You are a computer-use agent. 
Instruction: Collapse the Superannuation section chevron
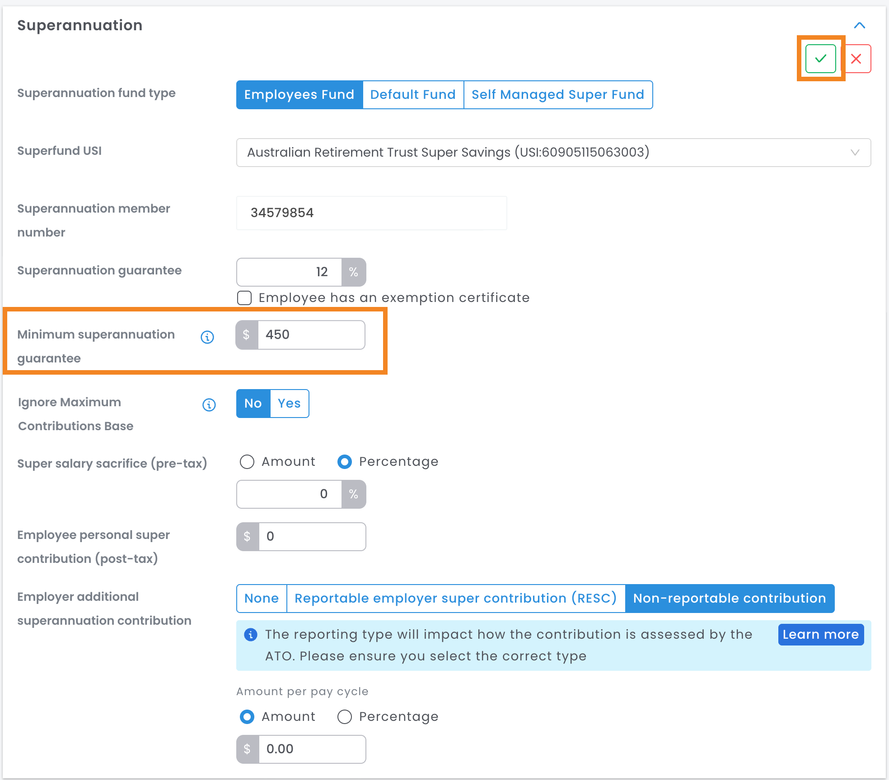[x=860, y=25]
